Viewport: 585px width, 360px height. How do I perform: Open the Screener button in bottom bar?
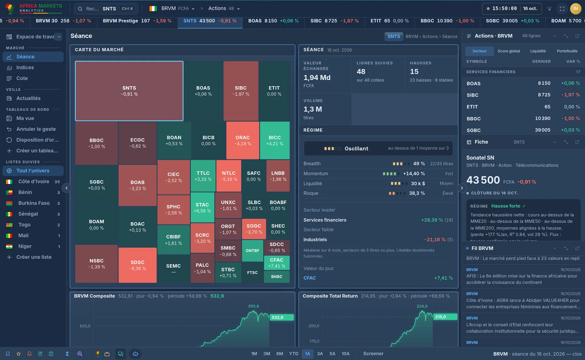[x=373, y=354]
